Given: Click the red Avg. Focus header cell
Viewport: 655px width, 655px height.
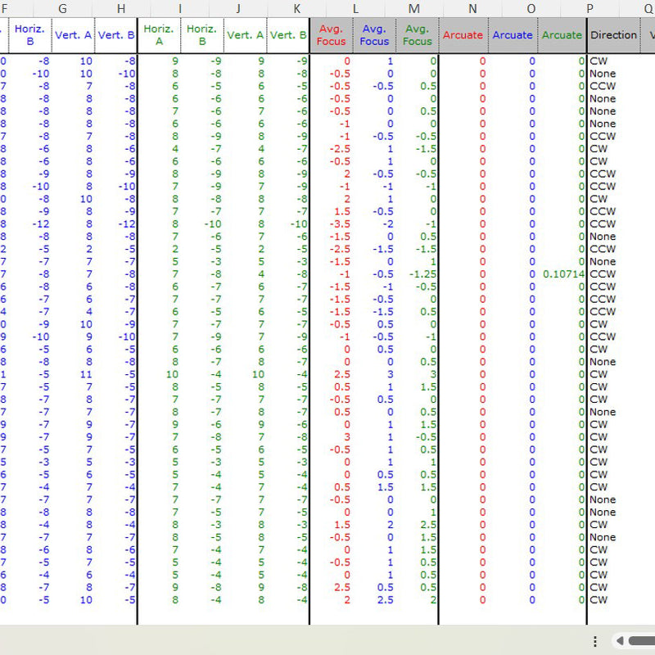Looking at the screenshot, I should pyautogui.click(x=332, y=35).
